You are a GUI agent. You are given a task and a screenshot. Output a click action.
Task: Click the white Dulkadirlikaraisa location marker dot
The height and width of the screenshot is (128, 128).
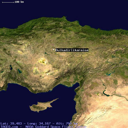(54, 50)
